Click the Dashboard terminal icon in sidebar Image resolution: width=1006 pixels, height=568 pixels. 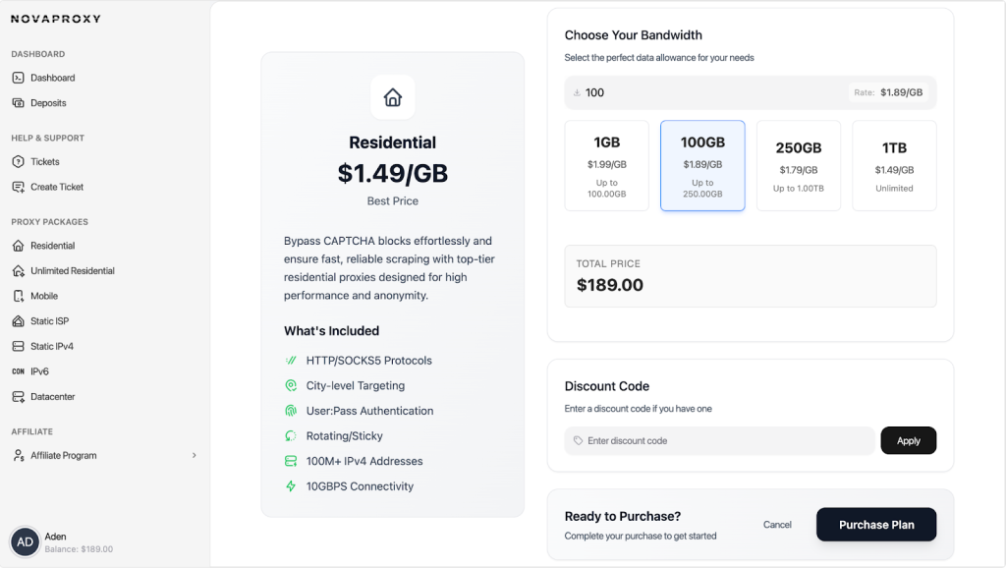pos(18,78)
